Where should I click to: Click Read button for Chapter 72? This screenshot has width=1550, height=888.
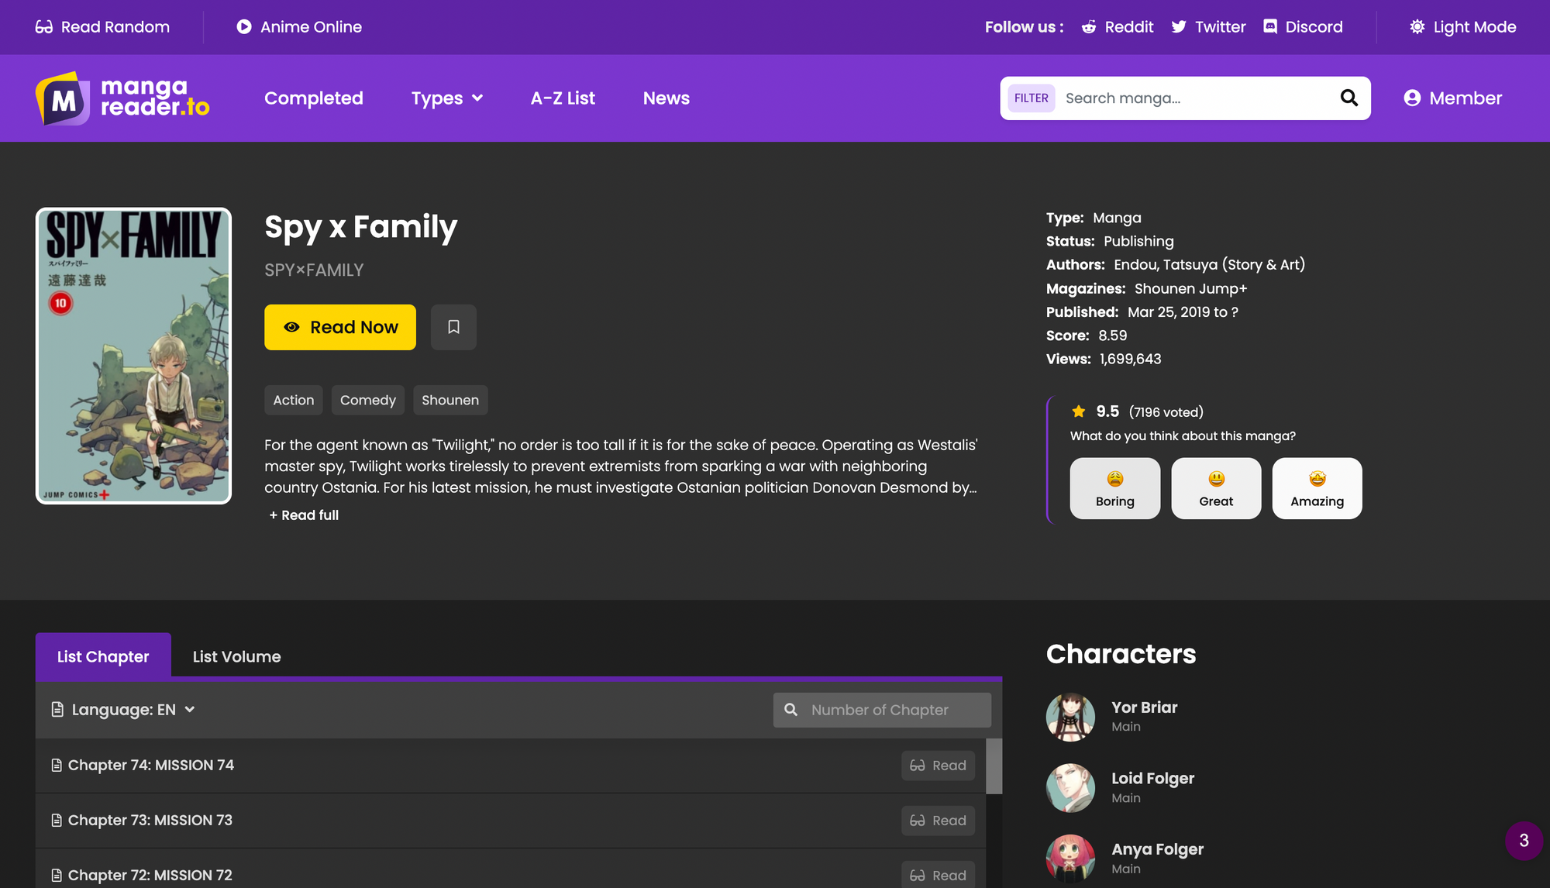pyautogui.click(x=938, y=876)
